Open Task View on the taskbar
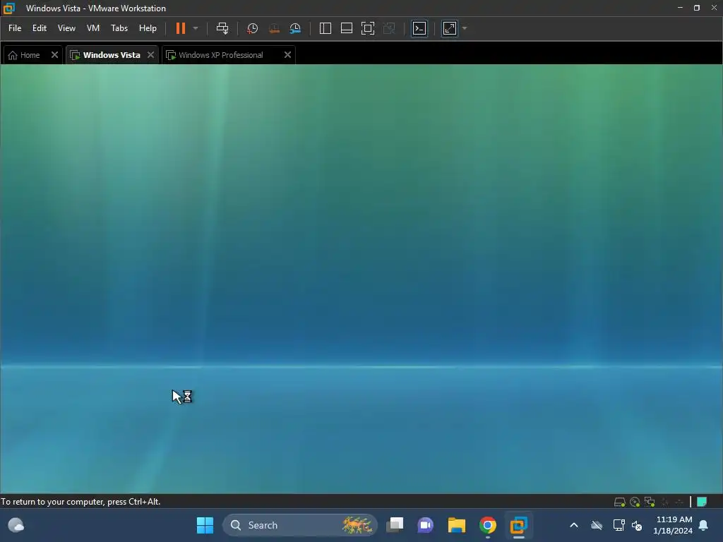723x542 pixels. tap(395, 525)
